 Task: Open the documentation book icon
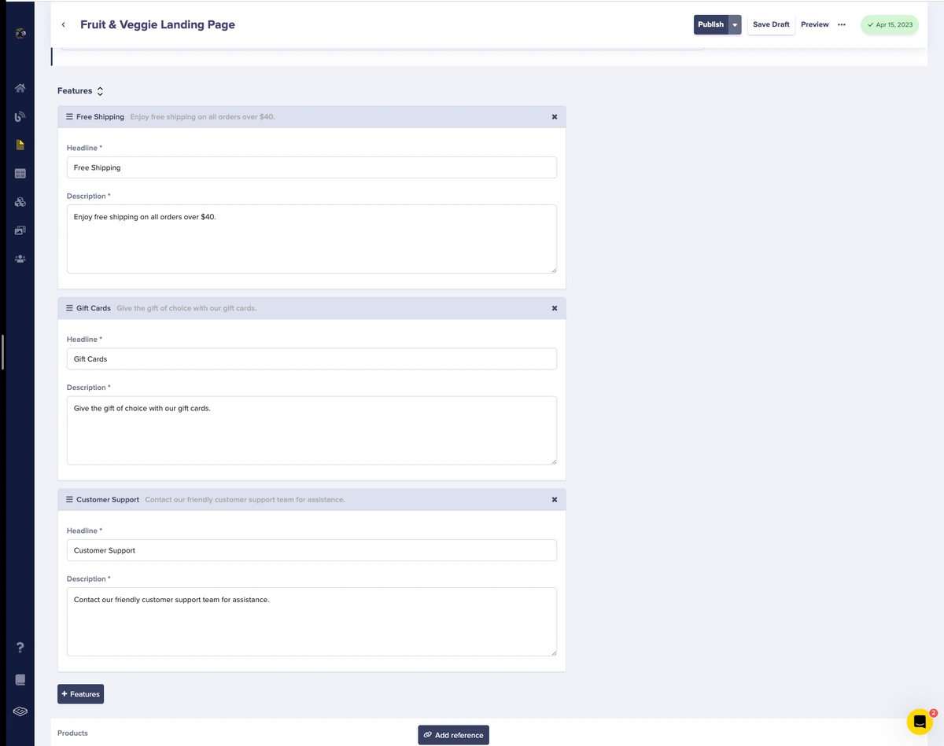pos(20,680)
